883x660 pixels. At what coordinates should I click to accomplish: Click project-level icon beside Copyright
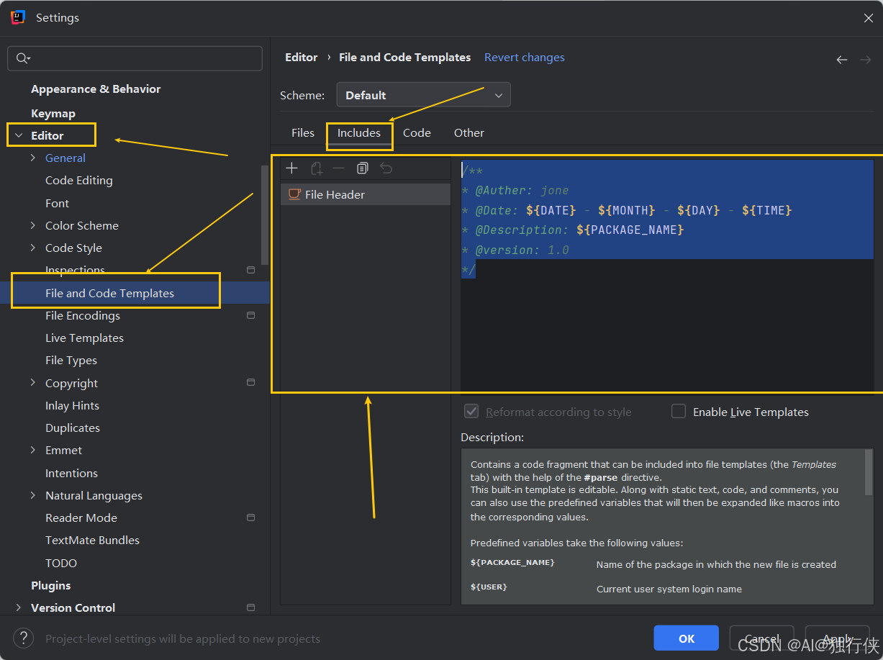(x=250, y=382)
